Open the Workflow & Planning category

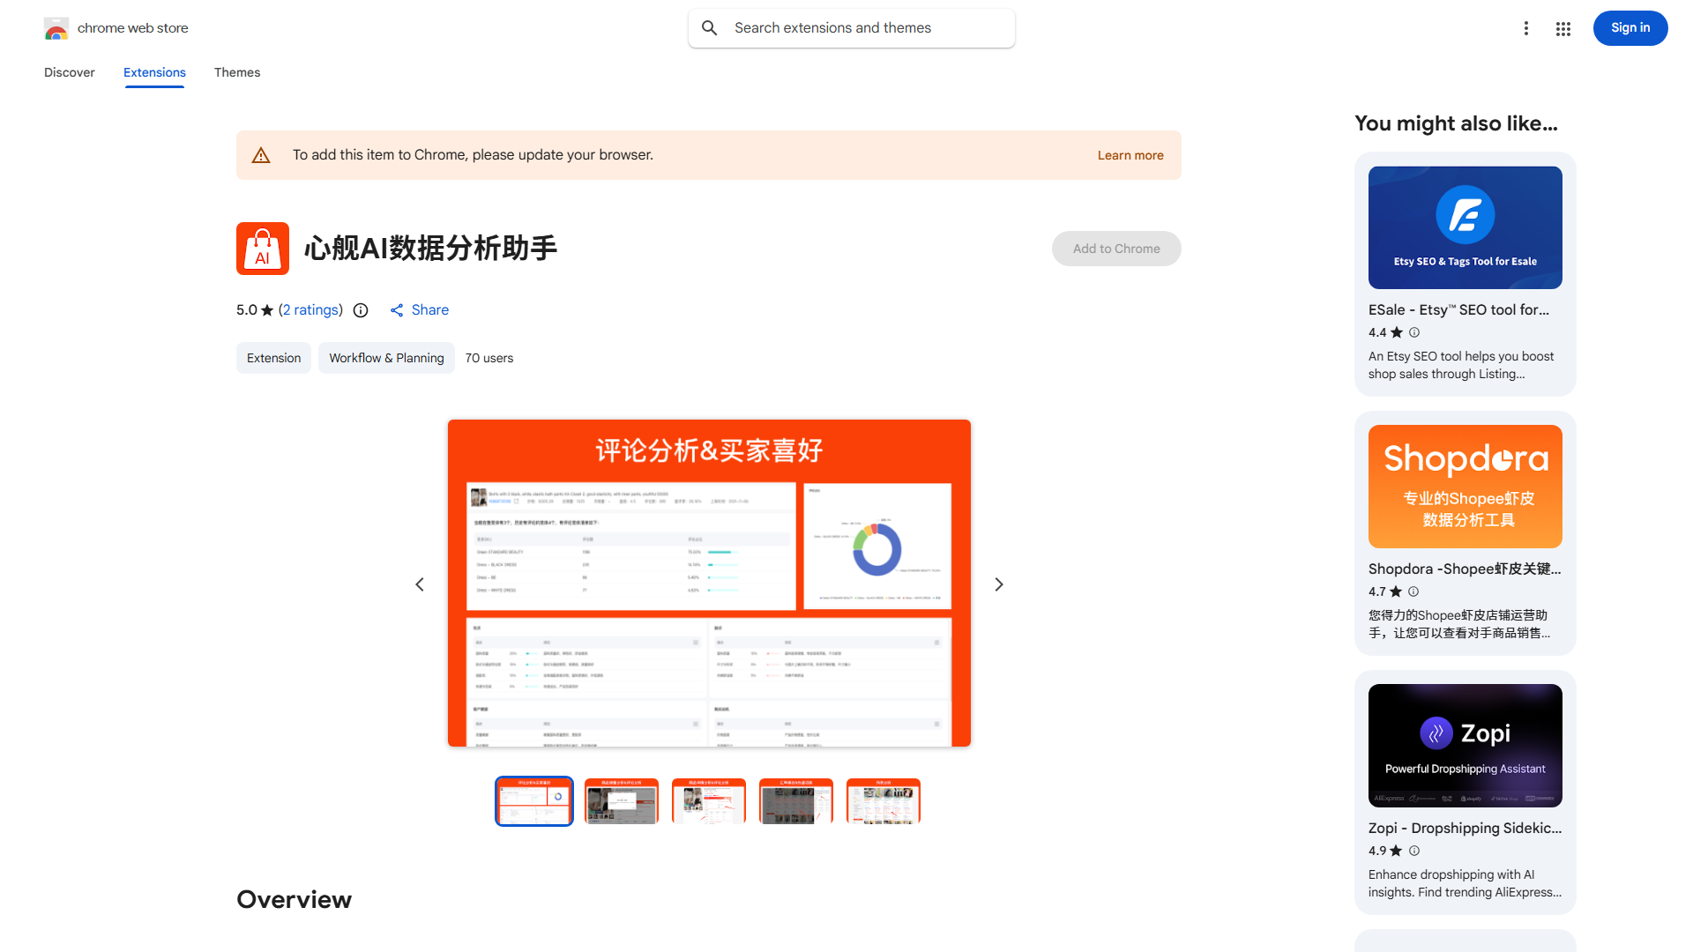pyautogui.click(x=386, y=358)
